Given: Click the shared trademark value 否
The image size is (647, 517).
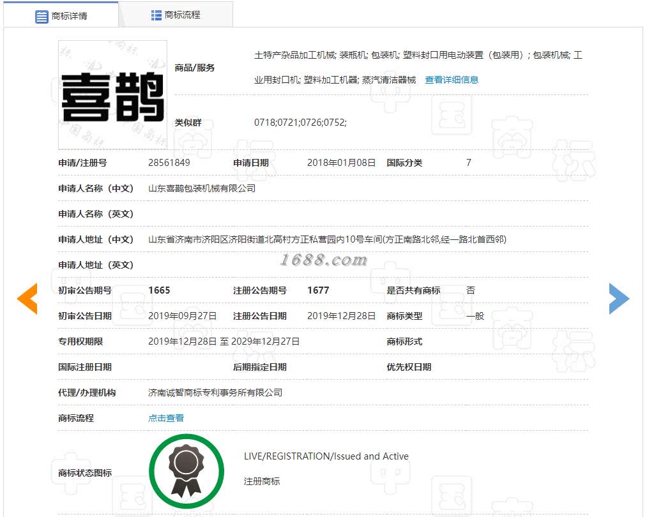Looking at the screenshot, I should [470, 290].
